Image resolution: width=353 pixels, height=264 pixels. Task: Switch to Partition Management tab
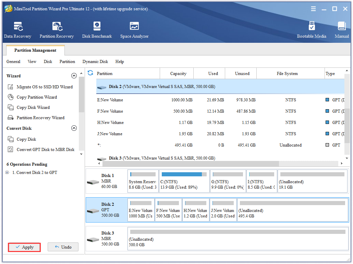coord(35,50)
